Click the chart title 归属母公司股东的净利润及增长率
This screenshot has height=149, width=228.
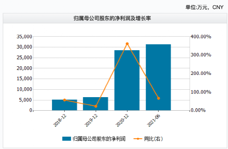coord(112,19)
